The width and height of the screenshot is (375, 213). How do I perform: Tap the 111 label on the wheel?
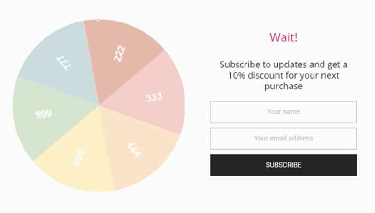point(63,64)
